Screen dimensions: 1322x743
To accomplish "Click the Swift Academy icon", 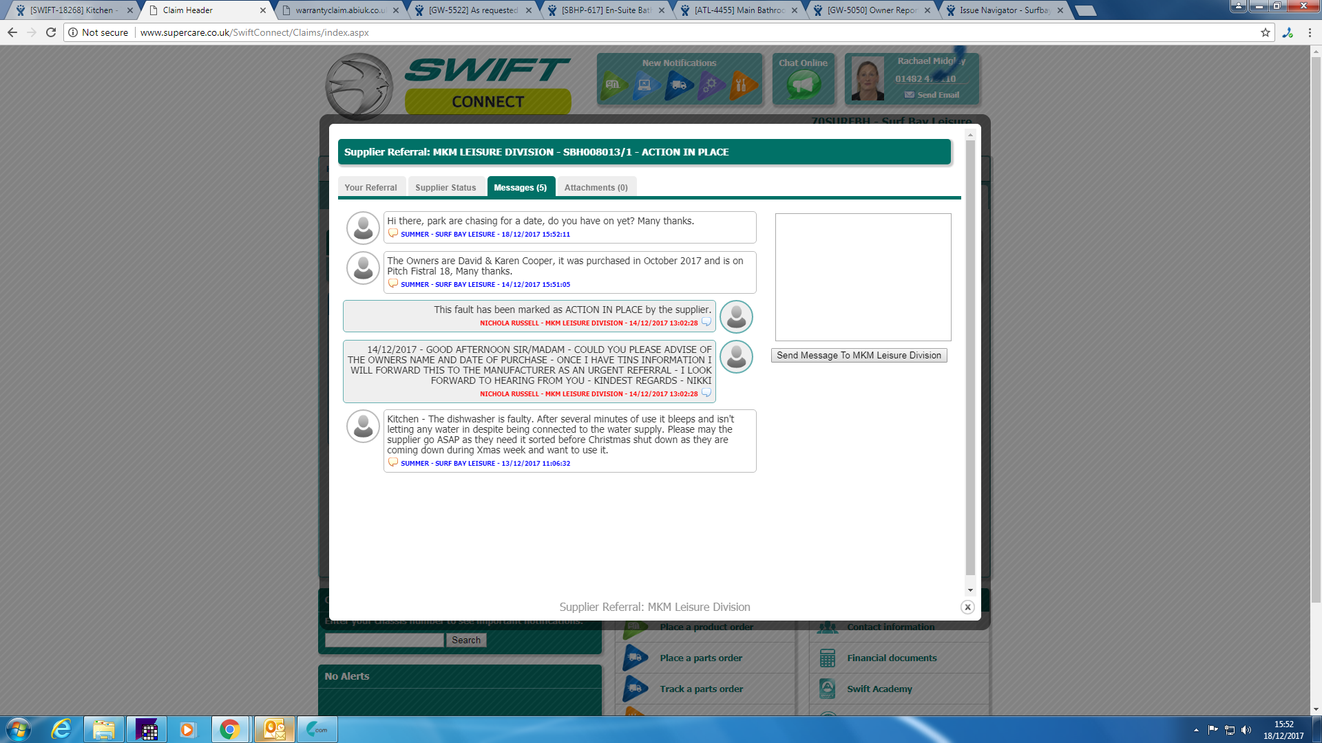I will [x=828, y=689].
